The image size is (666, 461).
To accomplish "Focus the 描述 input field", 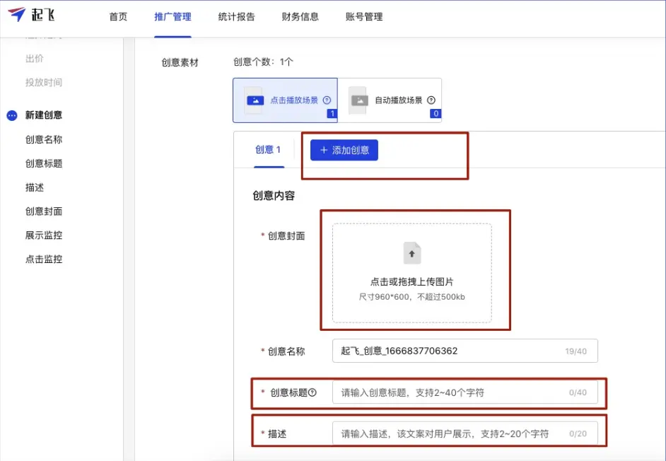I will [x=465, y=433].
